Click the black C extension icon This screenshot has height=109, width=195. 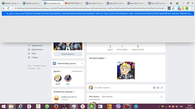coord(169,8)
